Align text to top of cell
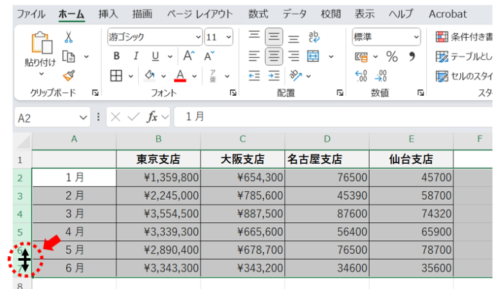The height and width of the screenshot is (289, 495). coord(254,35)
